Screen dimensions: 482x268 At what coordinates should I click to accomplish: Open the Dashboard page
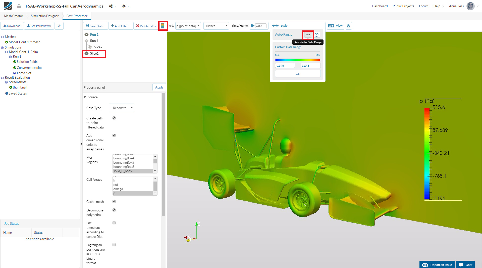380,6
